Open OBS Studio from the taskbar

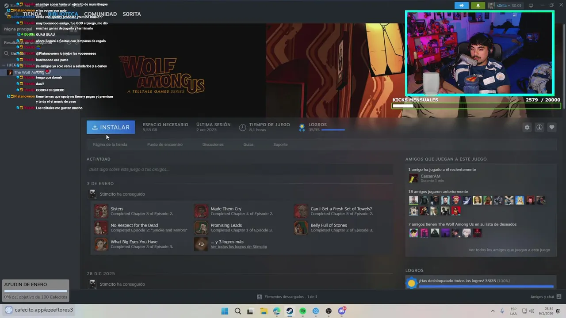[329, 311]
